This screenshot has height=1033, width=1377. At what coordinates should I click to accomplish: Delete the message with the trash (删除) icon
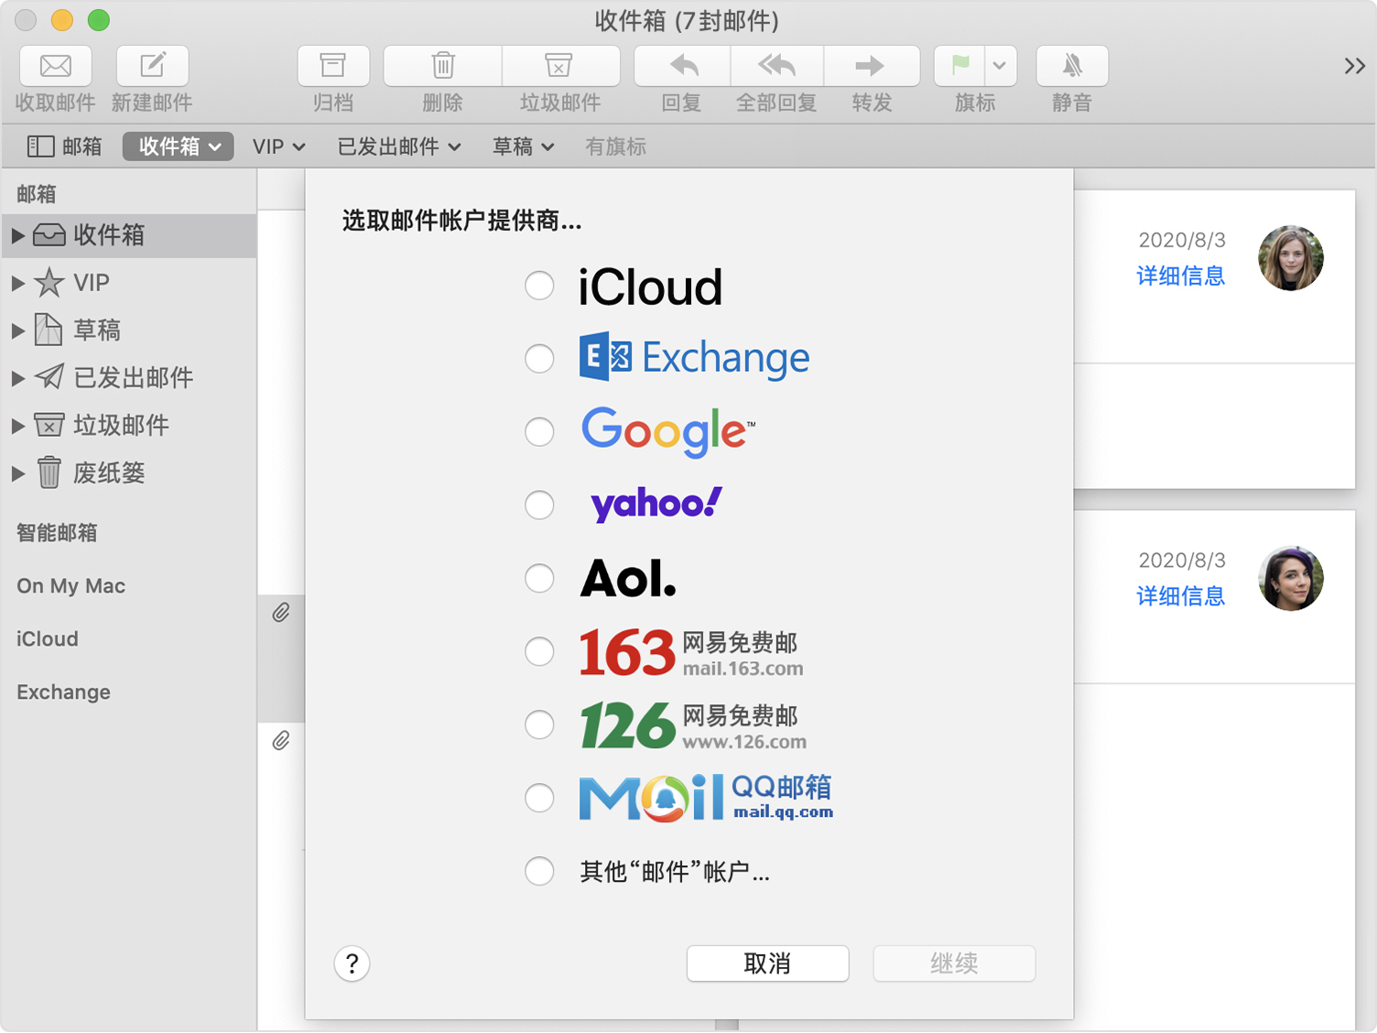click(443, 66)
